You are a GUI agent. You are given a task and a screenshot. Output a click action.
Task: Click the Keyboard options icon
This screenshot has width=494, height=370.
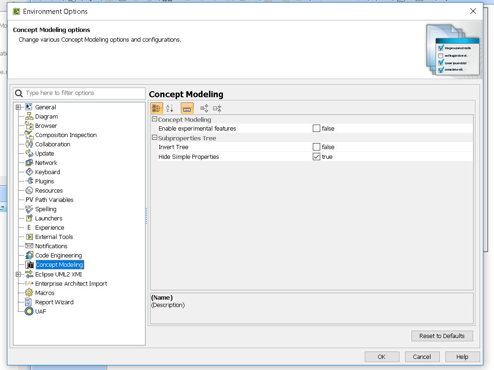tap(29, 172)
